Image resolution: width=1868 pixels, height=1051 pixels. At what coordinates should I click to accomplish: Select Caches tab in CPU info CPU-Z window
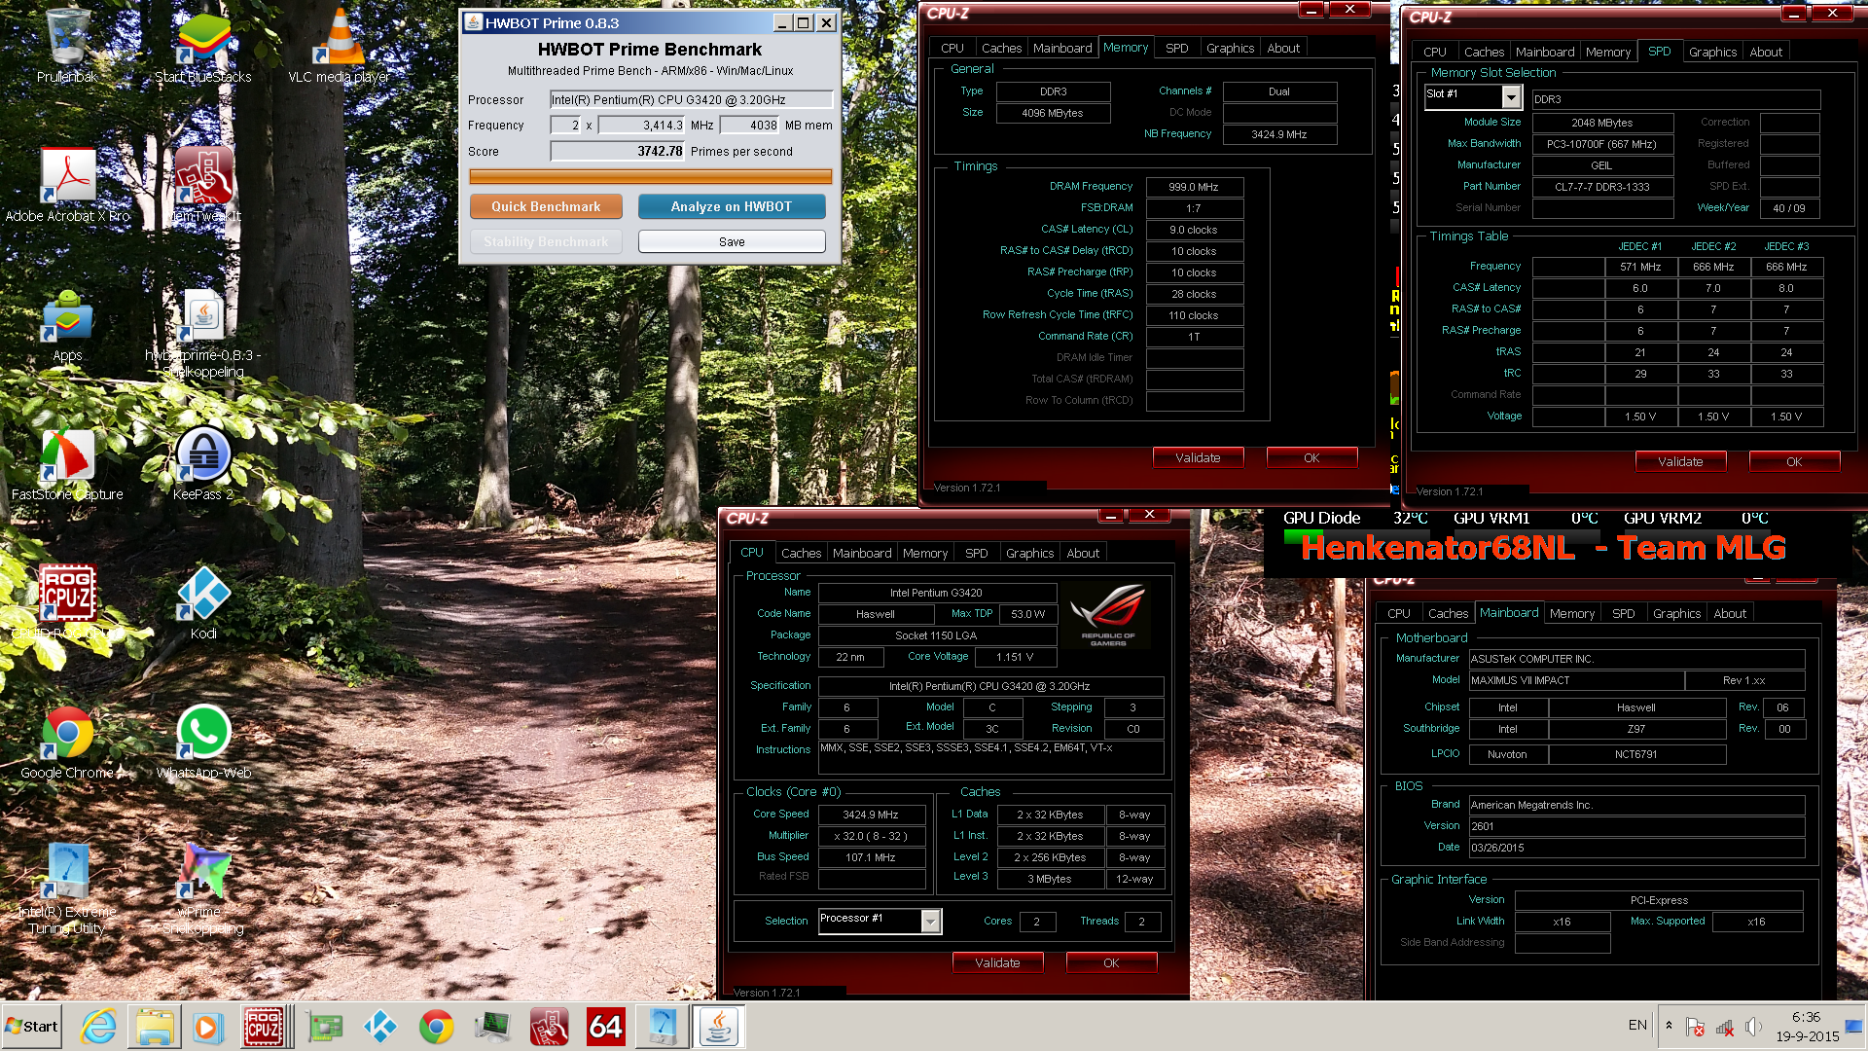click(801, 553)
